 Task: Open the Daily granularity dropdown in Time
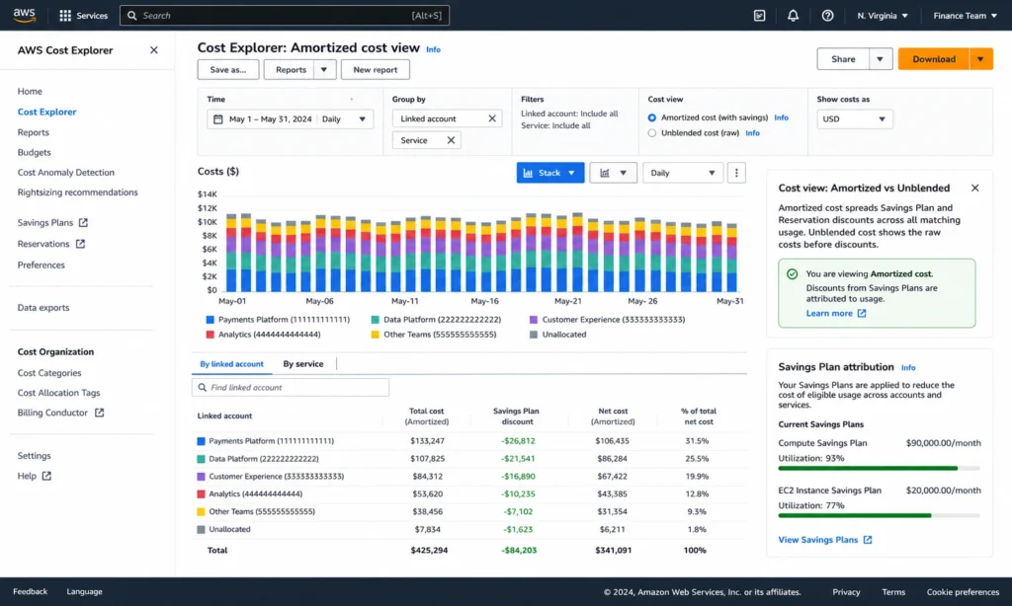(345, 119)
